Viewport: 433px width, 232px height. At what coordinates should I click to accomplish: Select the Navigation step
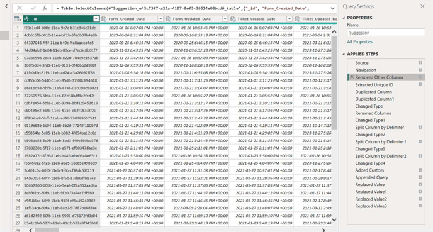tap(366, 70)
